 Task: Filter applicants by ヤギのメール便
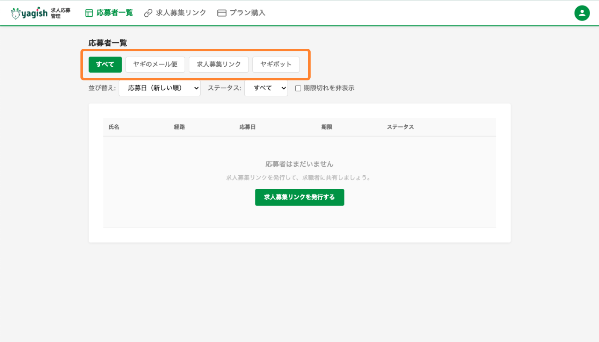point(155,65)
